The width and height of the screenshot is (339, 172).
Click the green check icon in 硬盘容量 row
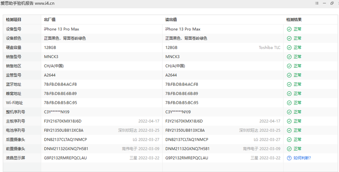click(289, 48)
